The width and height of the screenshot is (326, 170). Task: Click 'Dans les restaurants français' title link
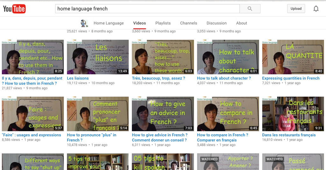point(289,135)
